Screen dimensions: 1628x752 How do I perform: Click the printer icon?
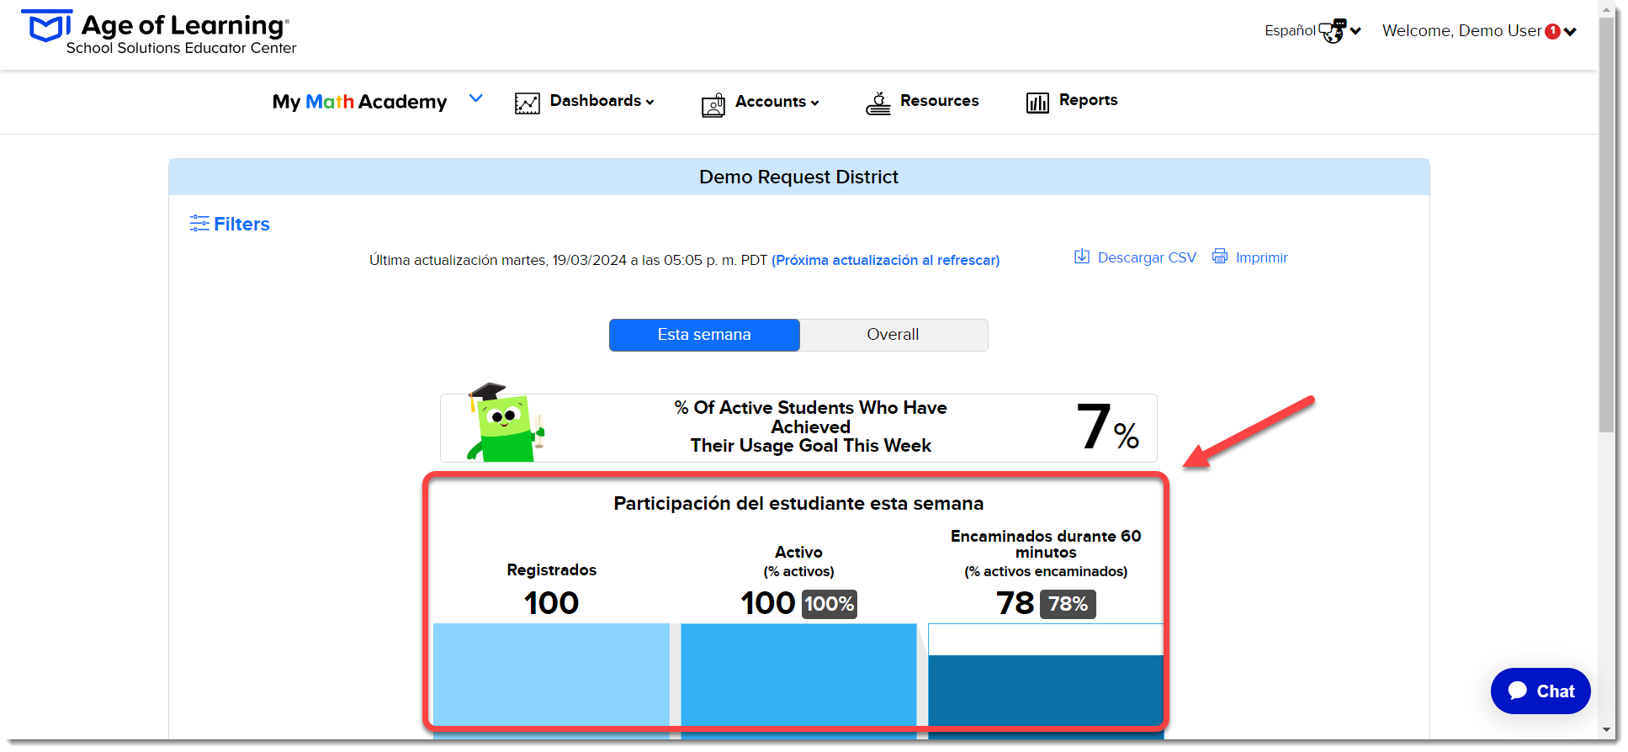1220,257
